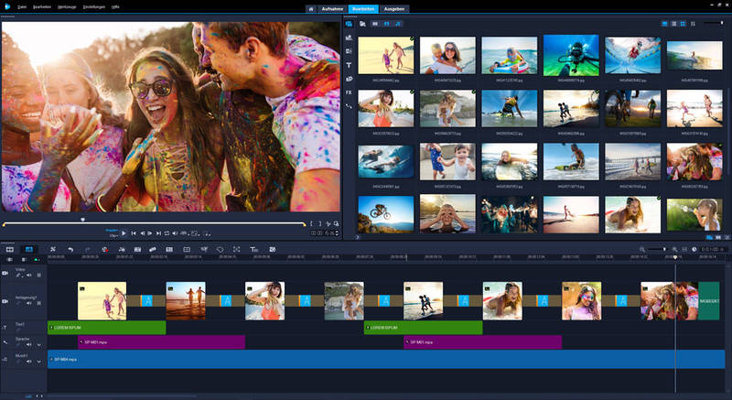The height and width of the screenshot is (400, 732).
Task: Fit project in timeline window
Action: [684, 250]
